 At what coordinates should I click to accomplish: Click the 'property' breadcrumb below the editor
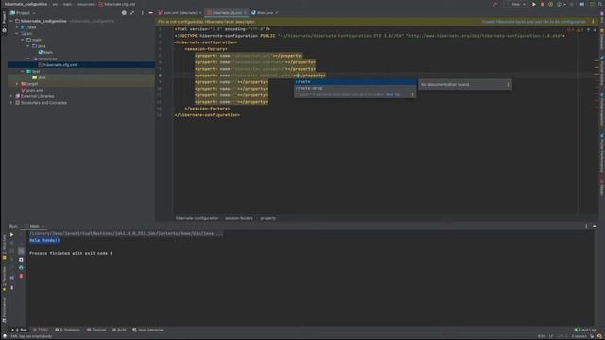point(268,218)
